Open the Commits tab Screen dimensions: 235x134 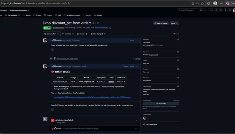tap(68, 34)
